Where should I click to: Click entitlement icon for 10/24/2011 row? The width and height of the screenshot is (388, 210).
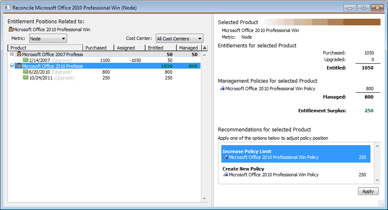(25, 77)
